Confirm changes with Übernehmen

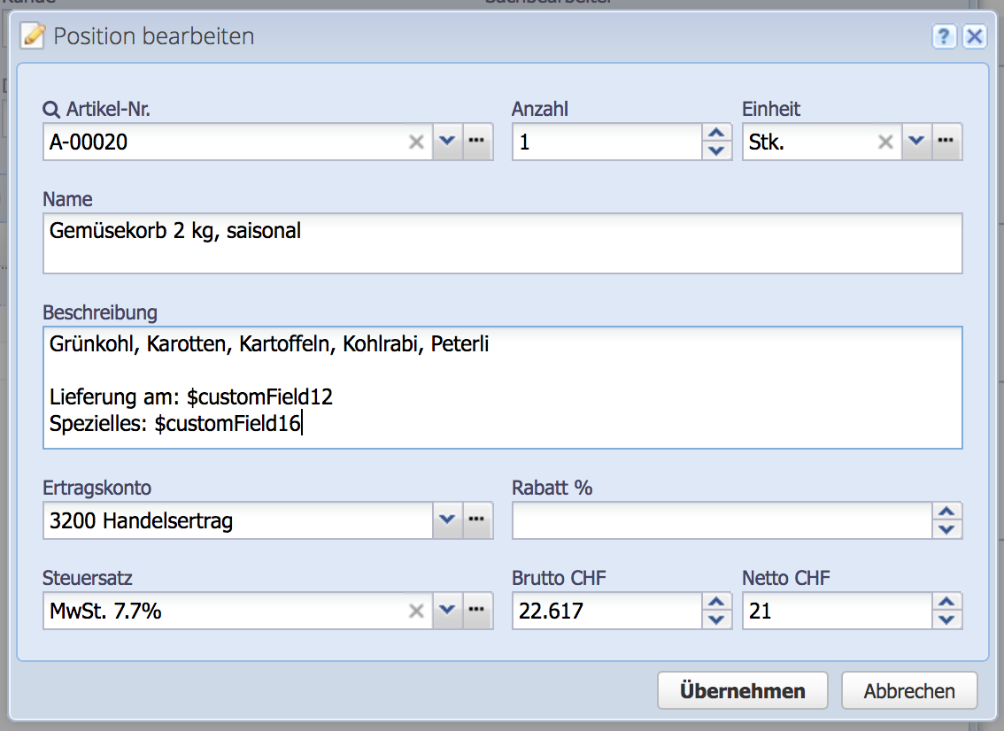click(742, 690)
